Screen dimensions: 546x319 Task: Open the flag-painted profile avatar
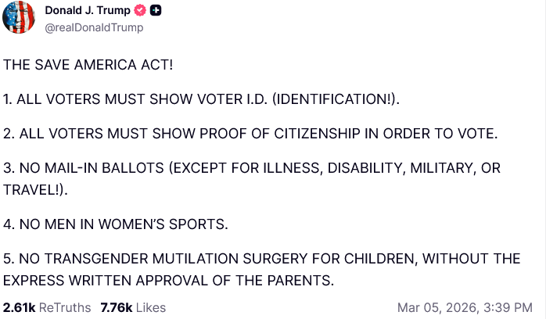(19, 16)
